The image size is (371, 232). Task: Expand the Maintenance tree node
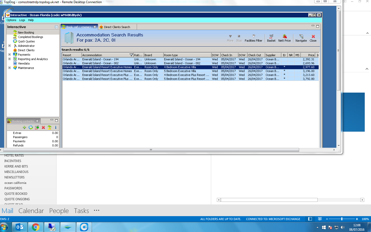click(x=10, y=68)
